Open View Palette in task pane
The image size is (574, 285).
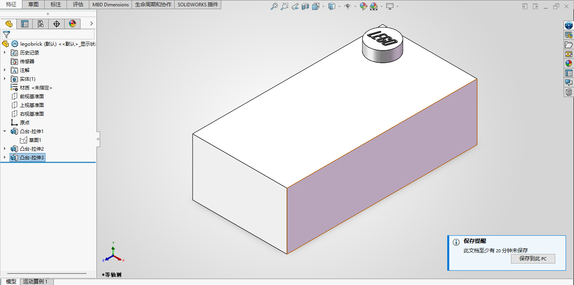(569, 54)
